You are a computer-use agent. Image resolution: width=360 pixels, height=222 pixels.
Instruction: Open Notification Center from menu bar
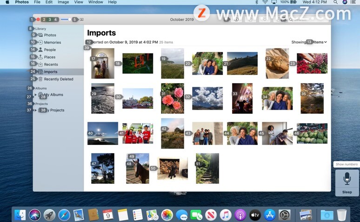(x=353, y=2)
